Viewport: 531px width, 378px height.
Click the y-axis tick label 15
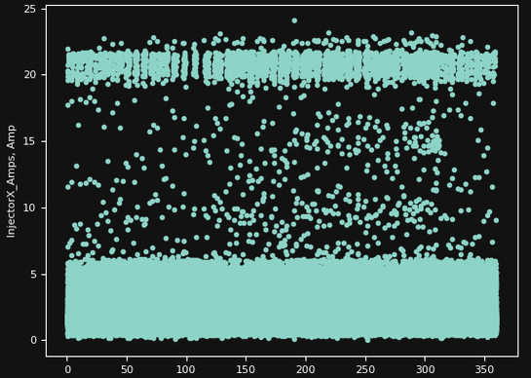point(30,141)
